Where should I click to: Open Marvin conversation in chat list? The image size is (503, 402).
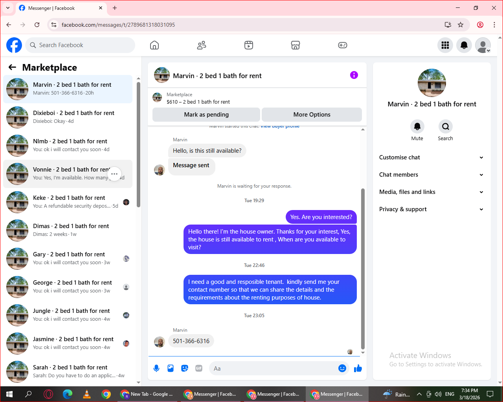[x=68, y=89]
